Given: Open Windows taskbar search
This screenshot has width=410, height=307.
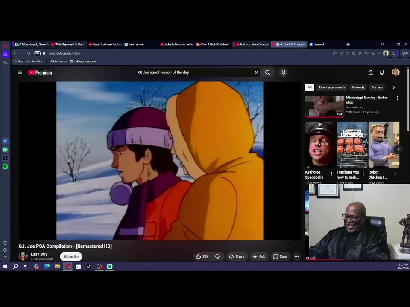Looking at the screenshot, I should coord(15,266).
